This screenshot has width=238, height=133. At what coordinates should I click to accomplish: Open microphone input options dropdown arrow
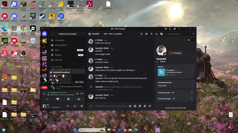click(71, 106)
